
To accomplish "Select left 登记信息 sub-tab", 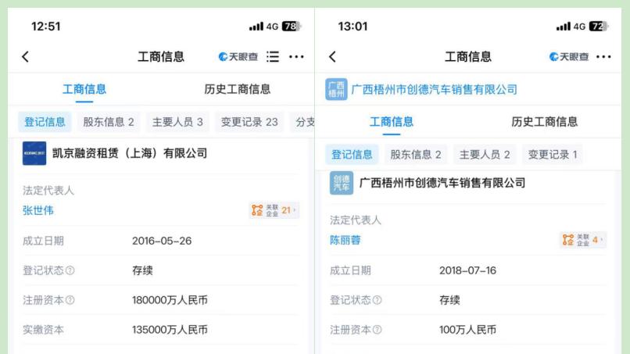I will pos(45,122).
